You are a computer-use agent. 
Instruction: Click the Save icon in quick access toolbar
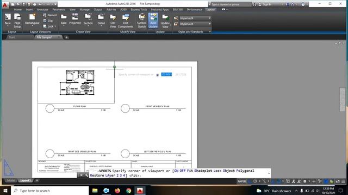[x=23, y=4]
